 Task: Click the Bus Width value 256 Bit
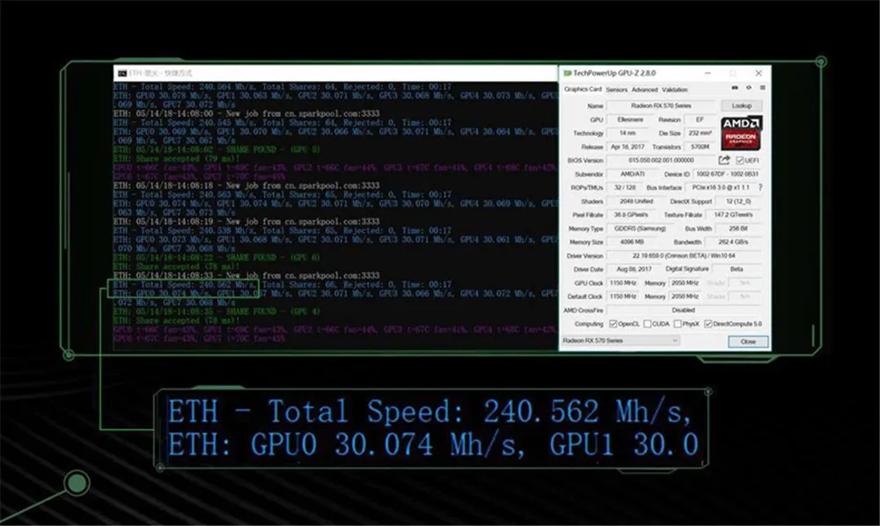point(738,228)
